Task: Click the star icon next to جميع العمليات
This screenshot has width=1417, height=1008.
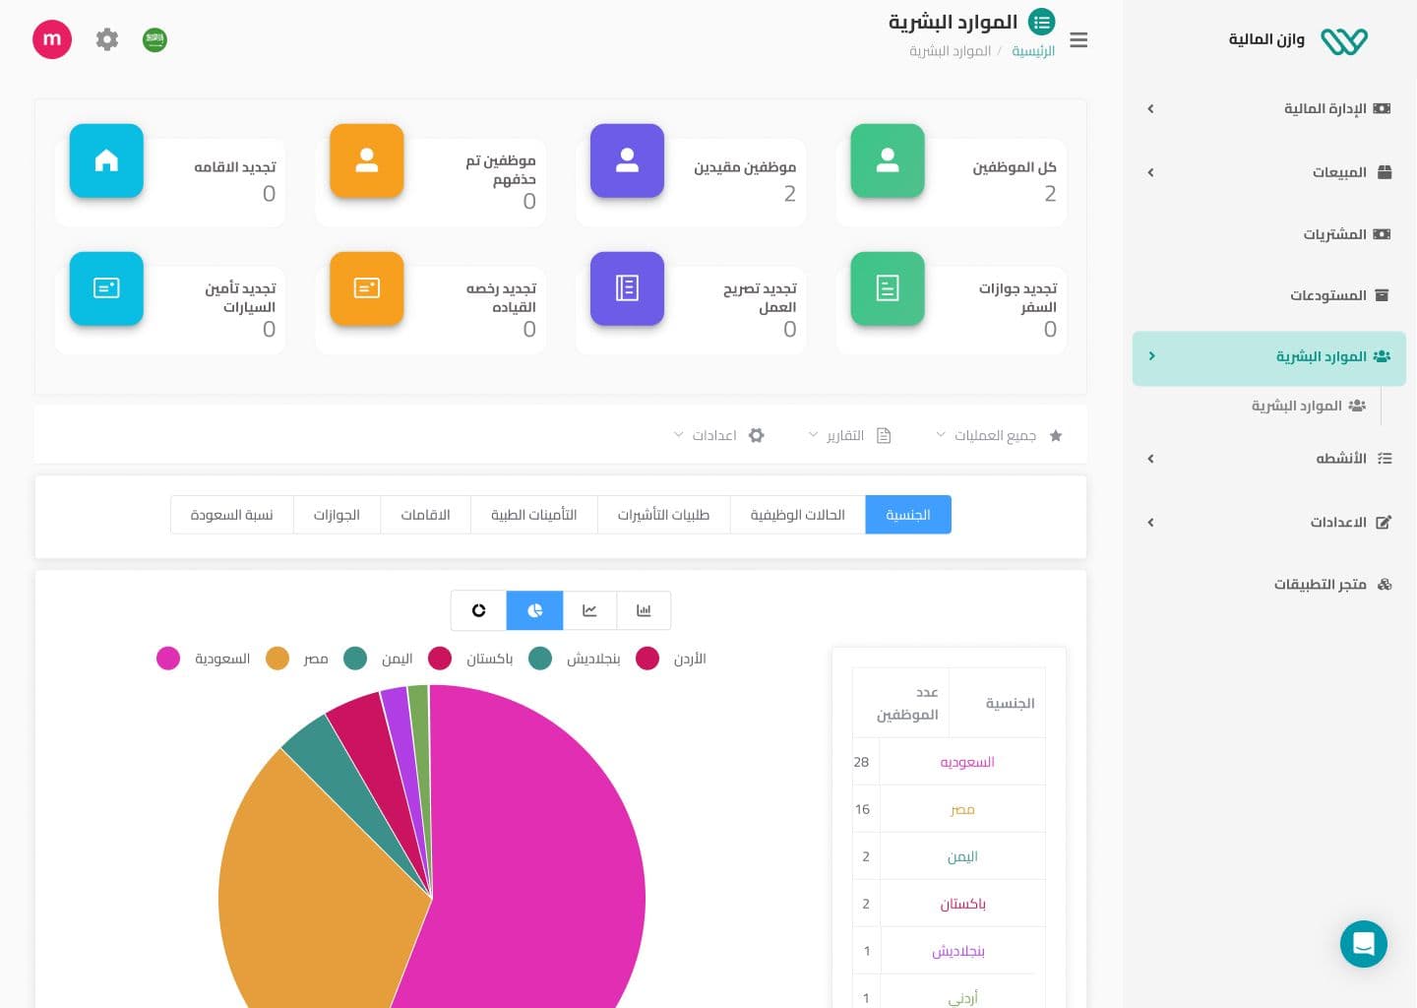Action: point(1056,435)
